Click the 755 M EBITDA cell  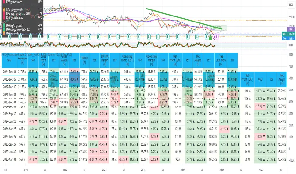[84, 72]
